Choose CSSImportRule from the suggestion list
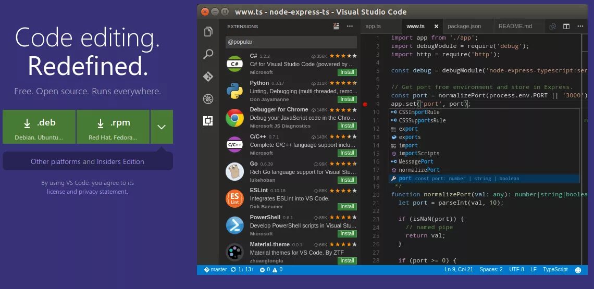The width and height of the screenshot is (594, 289). (x=484, y=112)
